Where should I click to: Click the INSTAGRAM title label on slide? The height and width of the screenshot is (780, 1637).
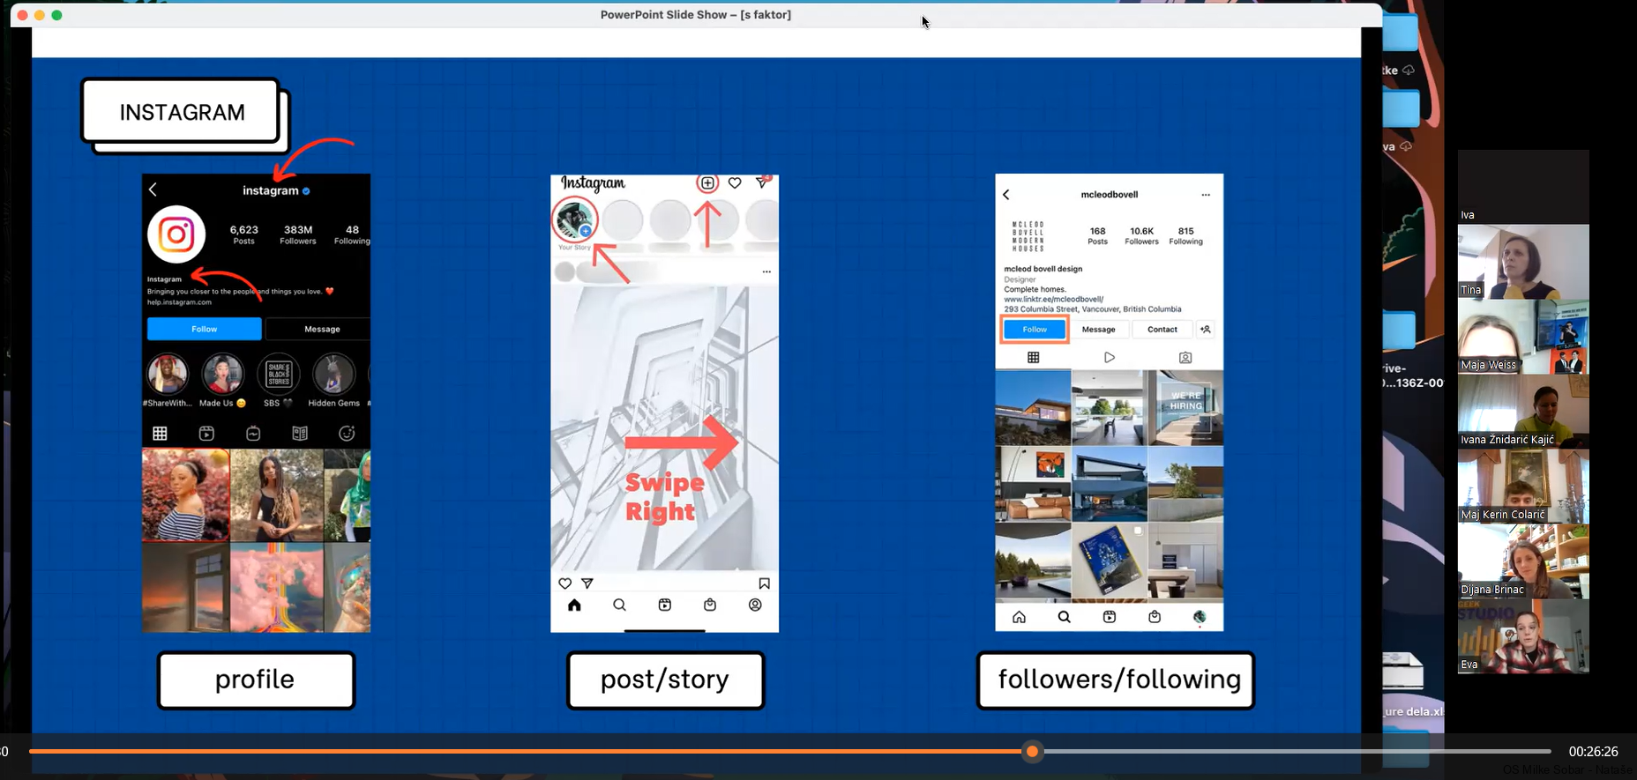(182, 112)
